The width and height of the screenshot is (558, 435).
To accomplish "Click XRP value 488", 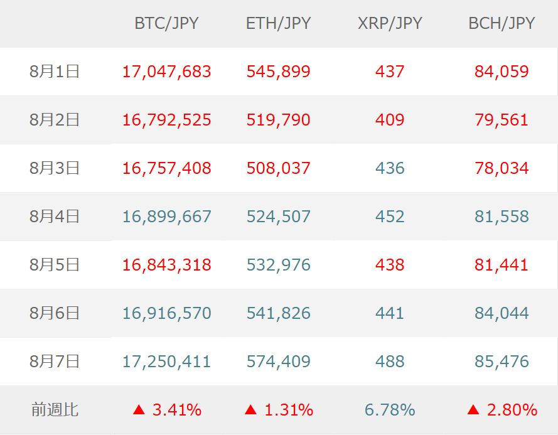I will 390,362.
